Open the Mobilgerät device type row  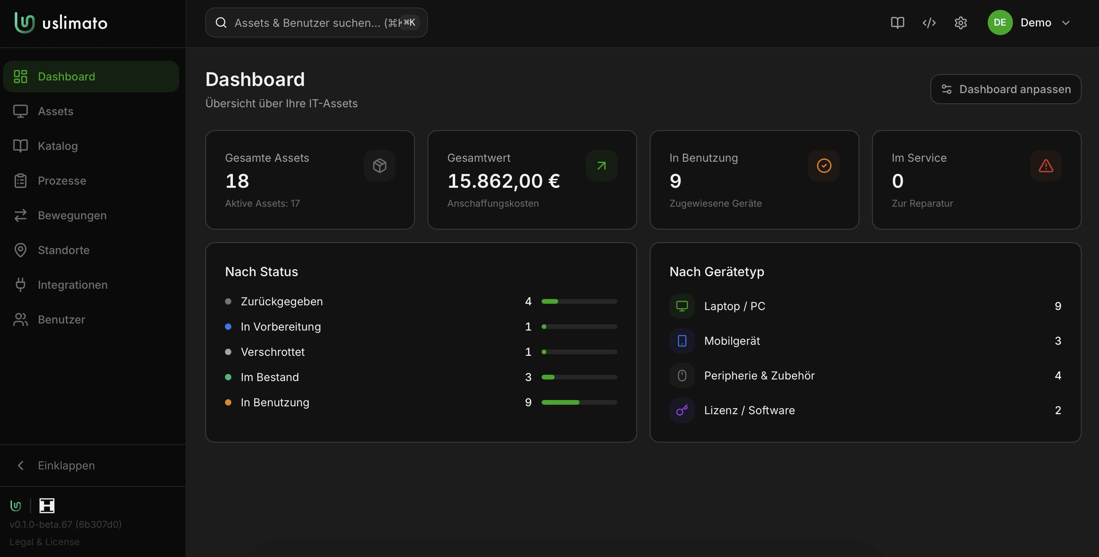pyautogui.click(x=865, y=341)
